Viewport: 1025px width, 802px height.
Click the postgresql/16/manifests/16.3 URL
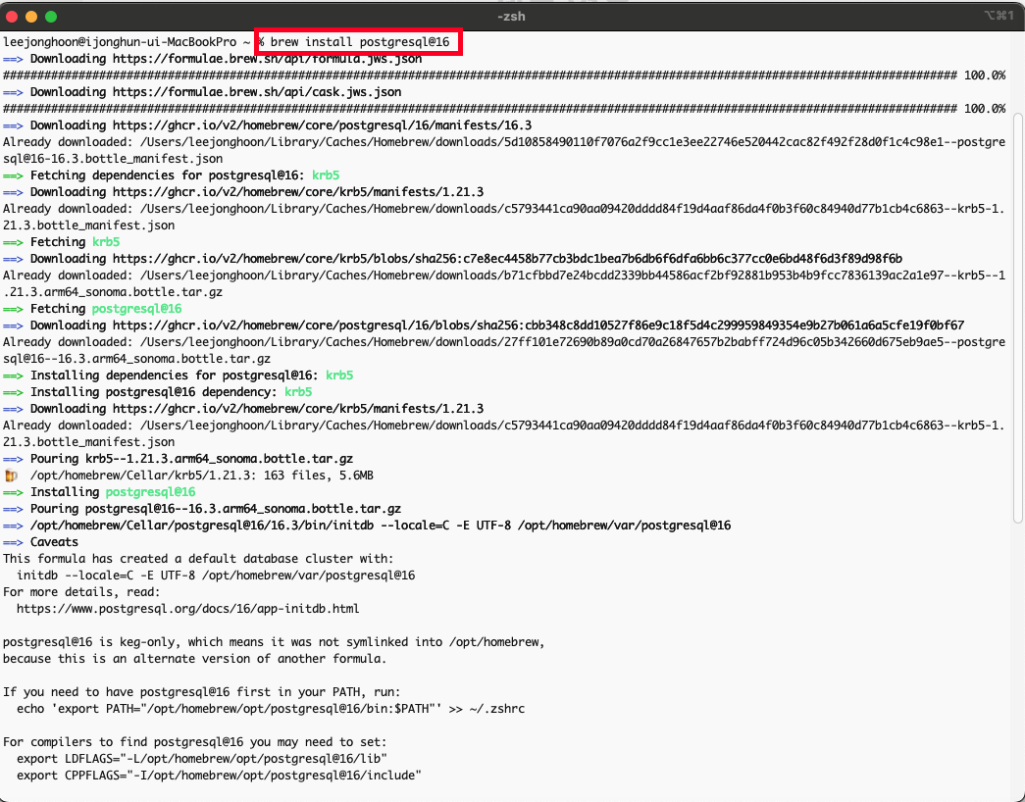[322, 125]
